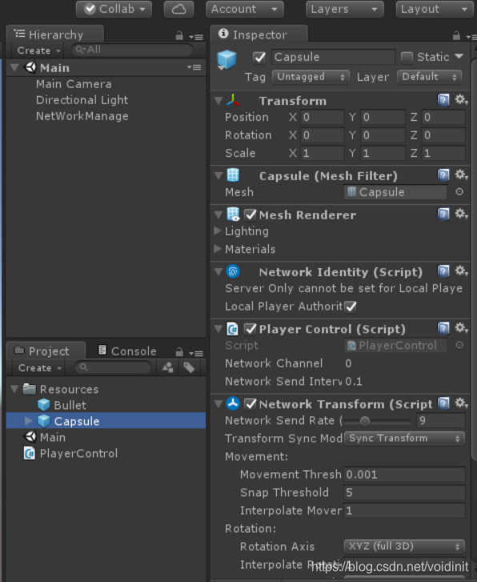477x582 pixels.
Task: Open the cloud services button
Action: click(x=179, y=9)
